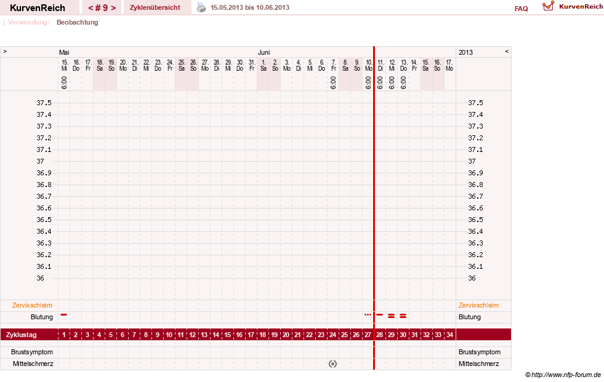Click the left Blutung row label
This screenshot has width=604, height=382.
pos(42,317)
